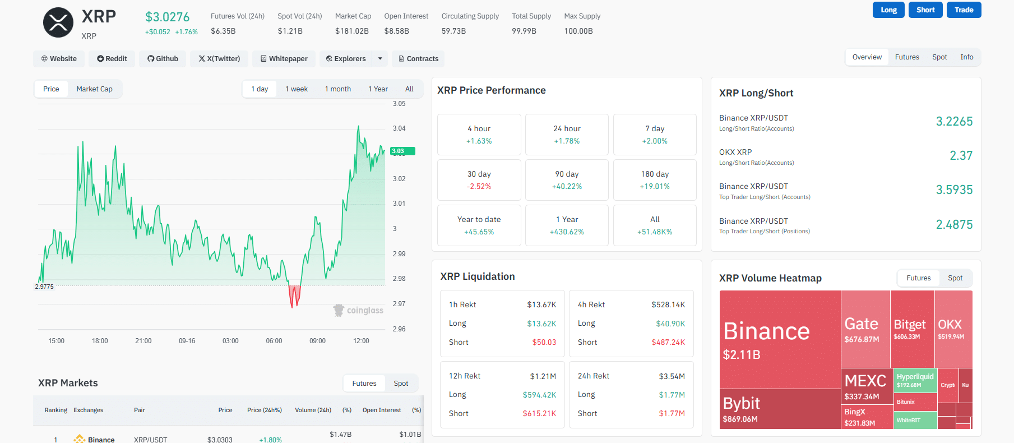Viewport: 1014px width, 443px height.
Task: Click the 24h Rekt liquidation card
Action: tap(631, 395)
